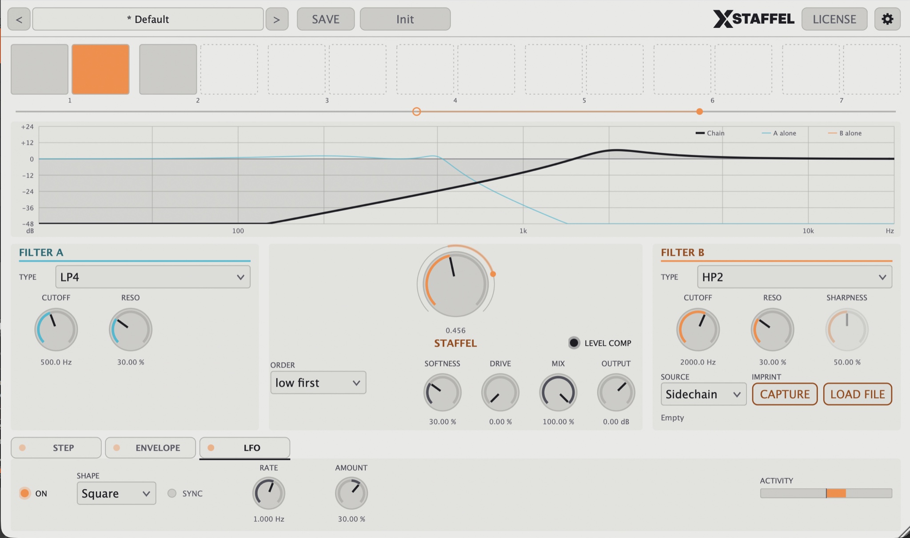Click the LFO RATE knob
This screenshot has height=538, width=910.
(x=269, y=493)
